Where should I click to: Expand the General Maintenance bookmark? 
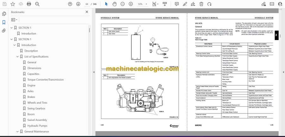(x=17, y=131)
